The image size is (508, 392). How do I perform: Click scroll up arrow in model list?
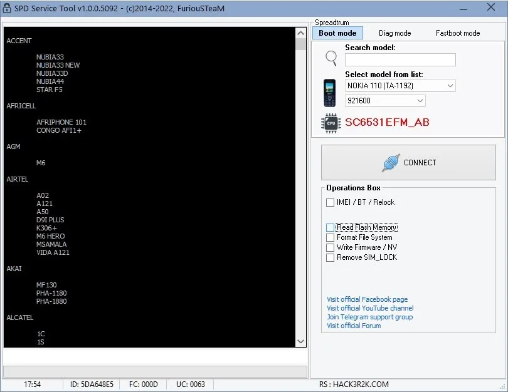pyautogui.click(x=300, y=33)
